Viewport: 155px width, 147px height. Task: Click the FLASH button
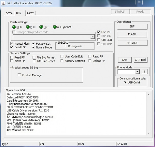(132, 34)
